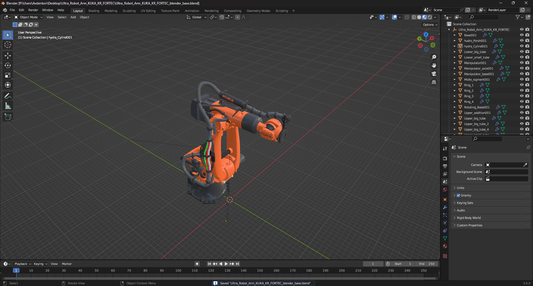The width and height of the screenshot is (533, 286).
Task: Open Render properties tab icon
Action: 445,158
